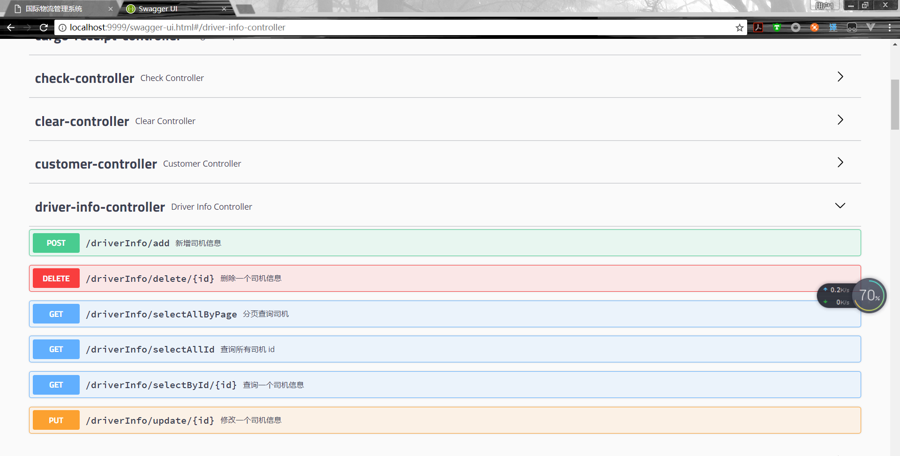Viewport: 900px width, 456px height.
Task: Expand customer-controller with its chevron
Action: 840,162
